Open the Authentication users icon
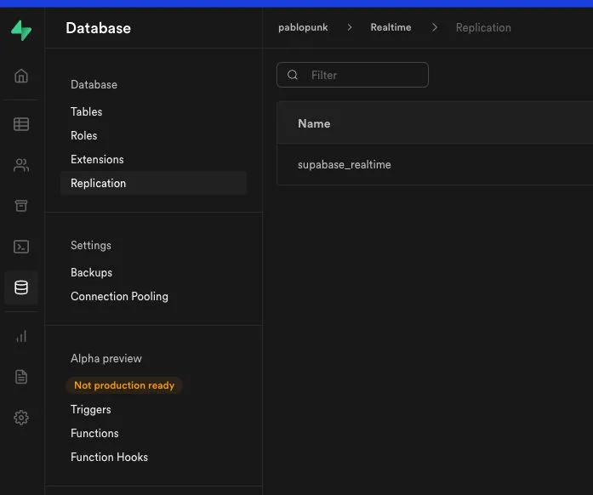Screen dimensions: 593x495 click(21, 166)
